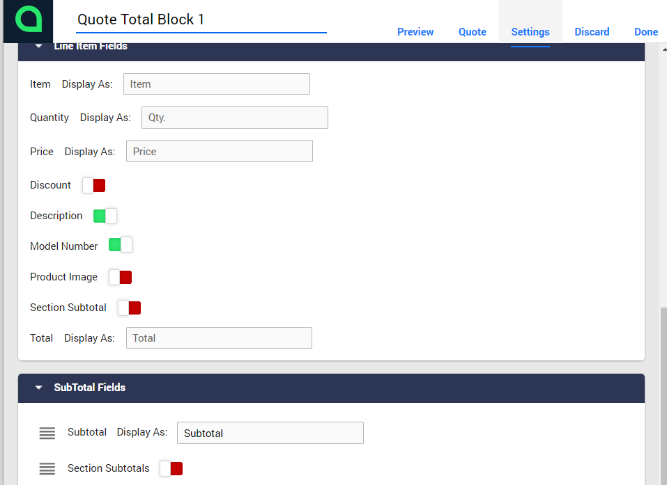
Task: Click the Quote Total Block 1 title field
Action: click(x=201, y=19)
